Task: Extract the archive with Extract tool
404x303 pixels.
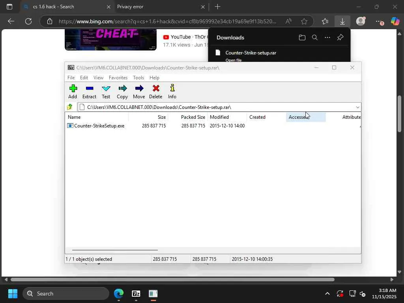Action: click(89, 92)
